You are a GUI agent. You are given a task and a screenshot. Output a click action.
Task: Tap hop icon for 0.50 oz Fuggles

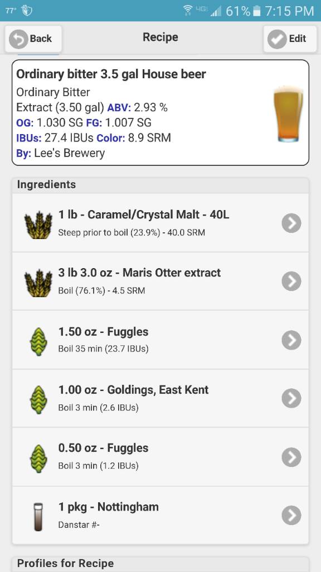[38, 459]
